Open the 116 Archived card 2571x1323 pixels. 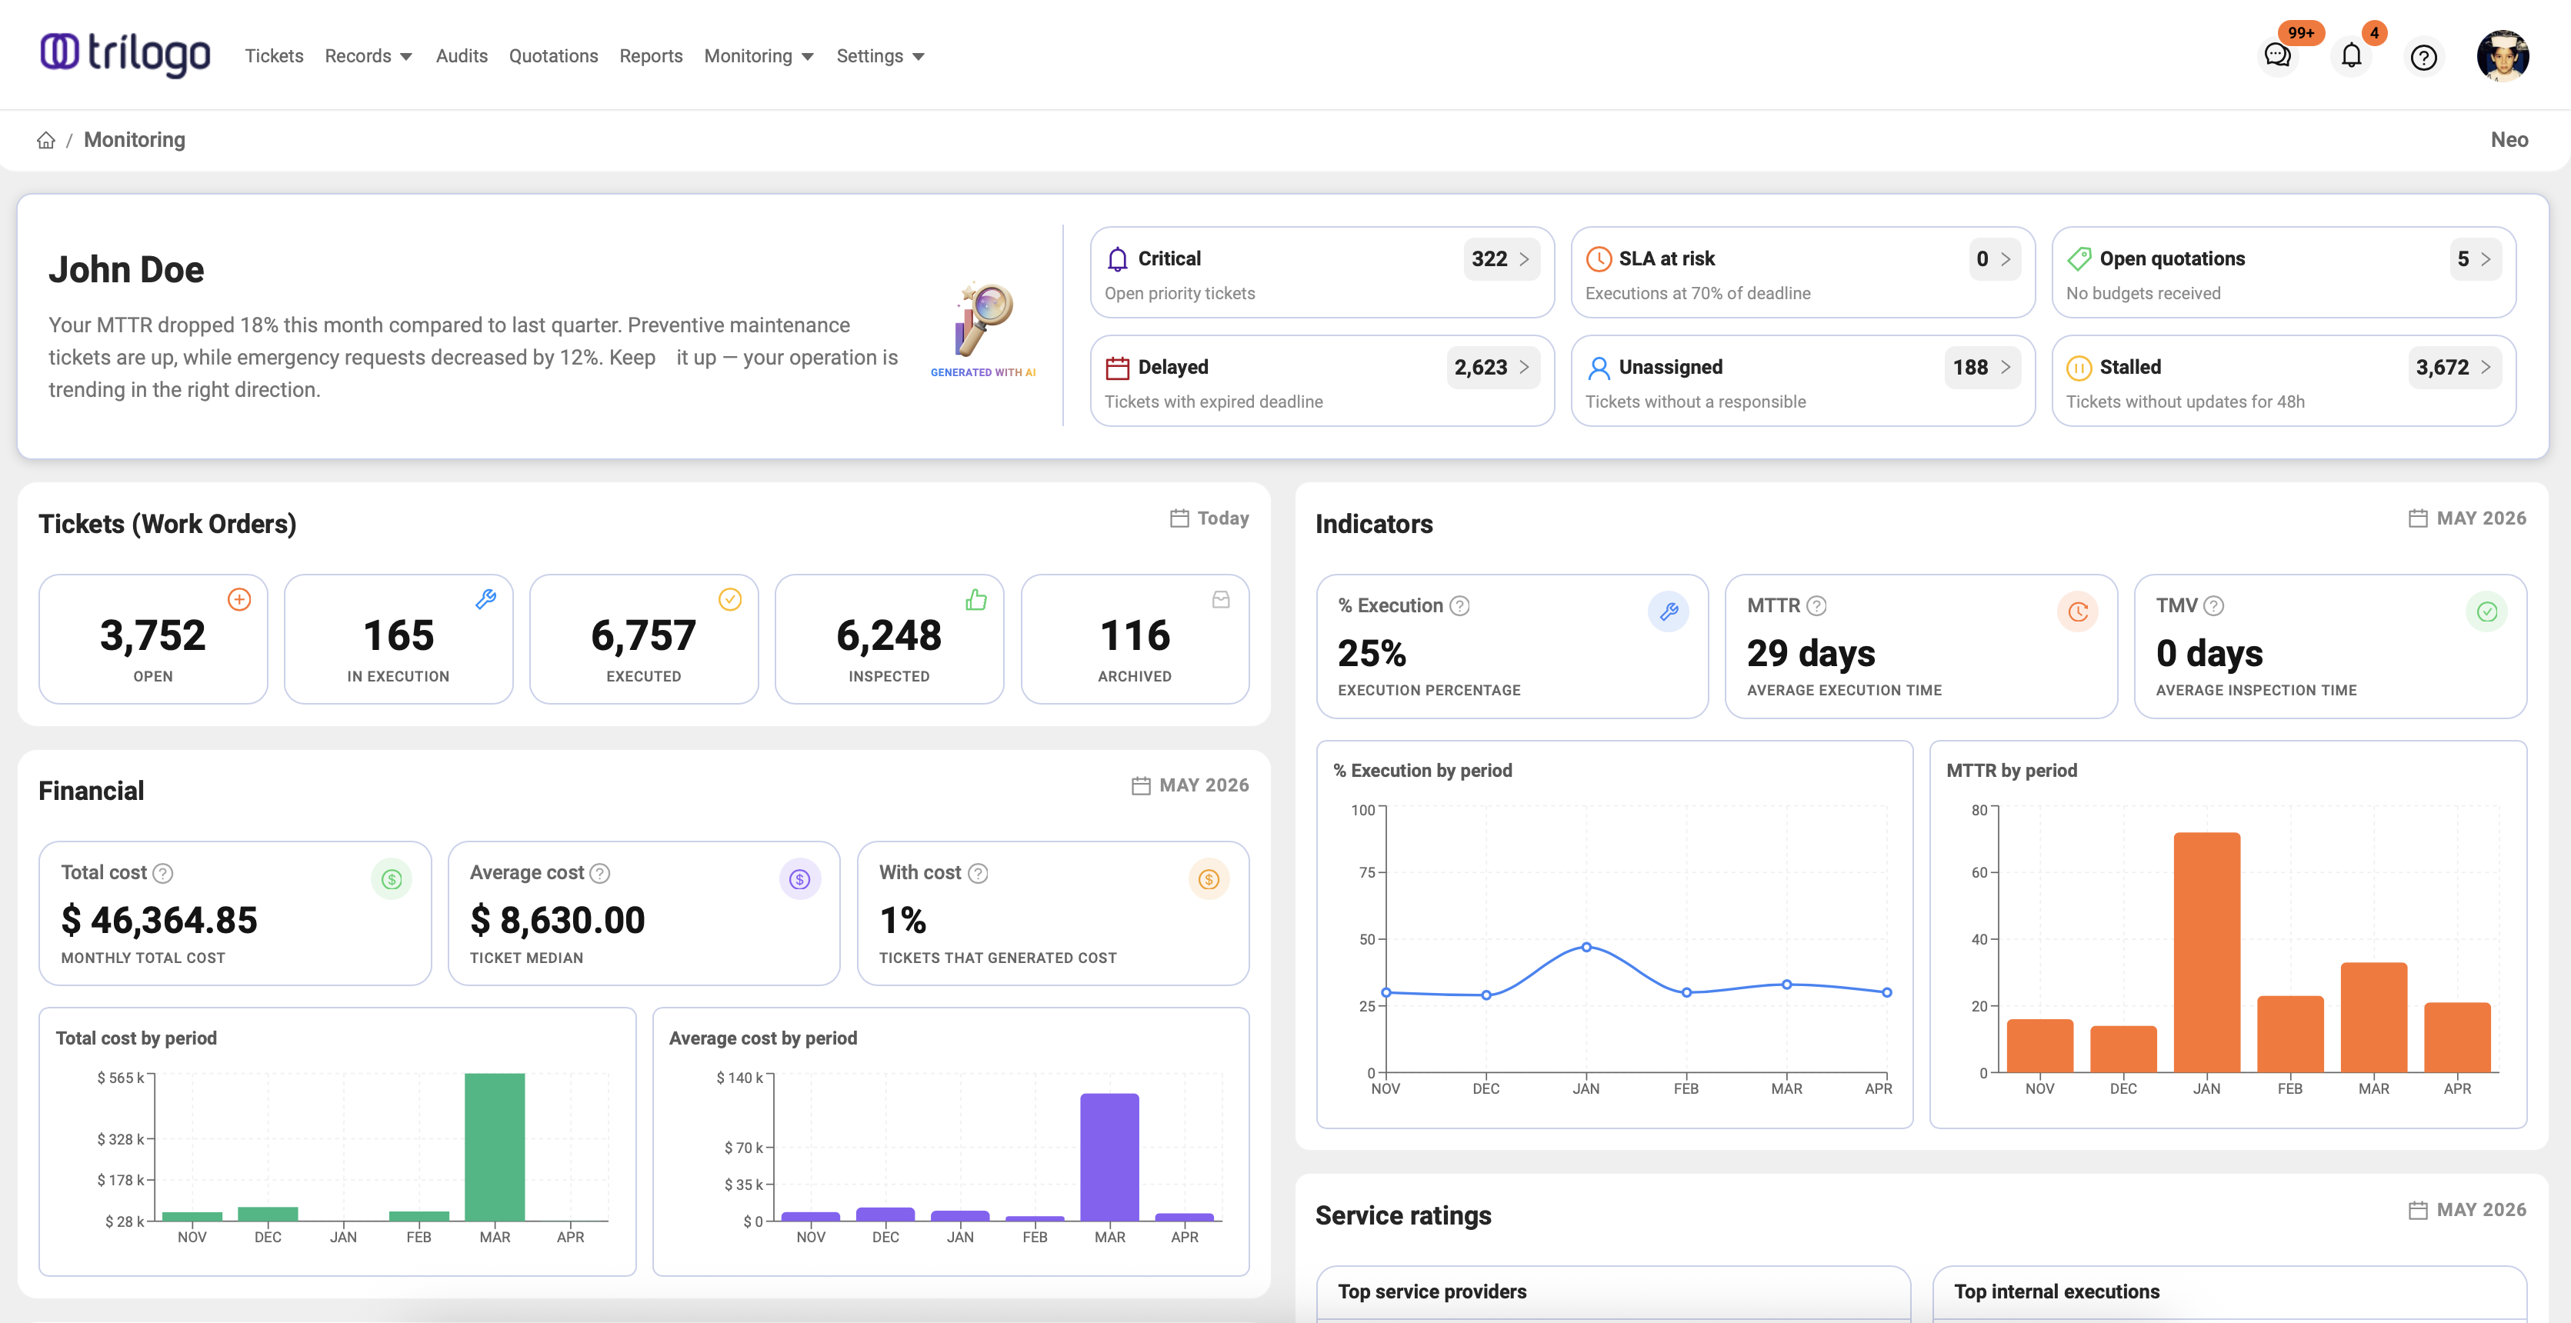1135,638
